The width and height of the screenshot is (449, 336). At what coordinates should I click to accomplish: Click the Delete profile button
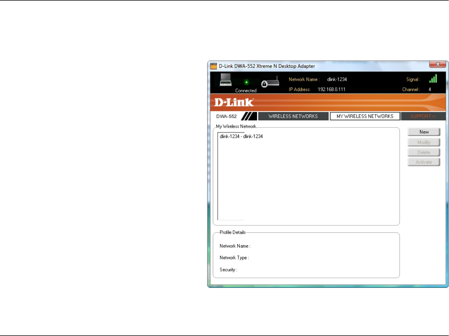click(424, 152)
